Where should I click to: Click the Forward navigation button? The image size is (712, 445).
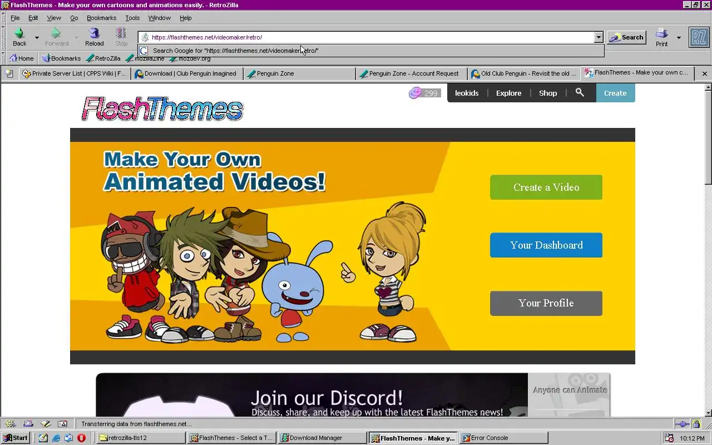click(56, 37)
